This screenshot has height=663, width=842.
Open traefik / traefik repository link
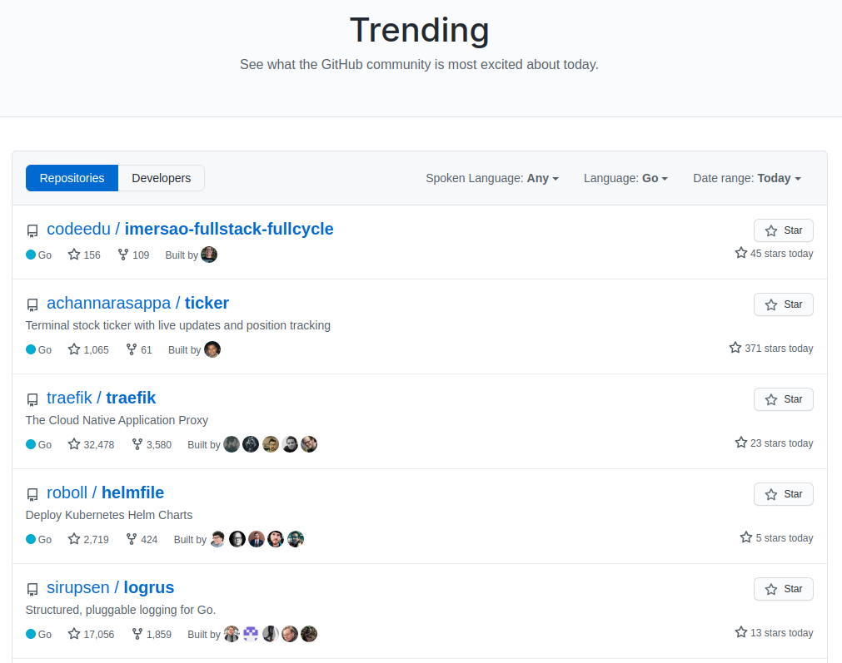pyautogui.click(x=101, y=398)
